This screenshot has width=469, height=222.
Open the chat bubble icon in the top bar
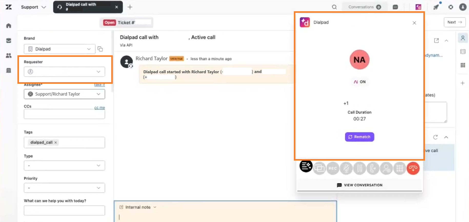pos(395,7)
